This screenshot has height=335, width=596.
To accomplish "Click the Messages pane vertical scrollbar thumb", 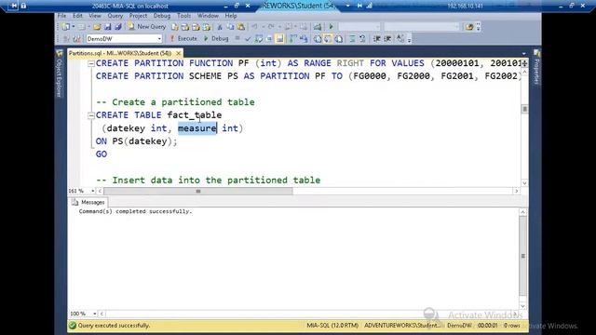I will coord(523,256).
